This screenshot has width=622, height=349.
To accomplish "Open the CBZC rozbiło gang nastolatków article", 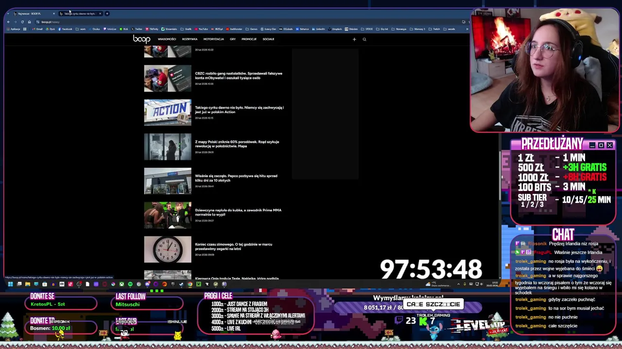I will point(238,76).
